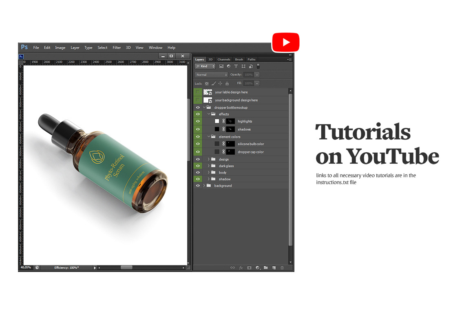Image resolution: width=464 pixels, height=309 pixels.
Task: Open the Layers panel flyout menu icon
Action: (x=289, y=59)
